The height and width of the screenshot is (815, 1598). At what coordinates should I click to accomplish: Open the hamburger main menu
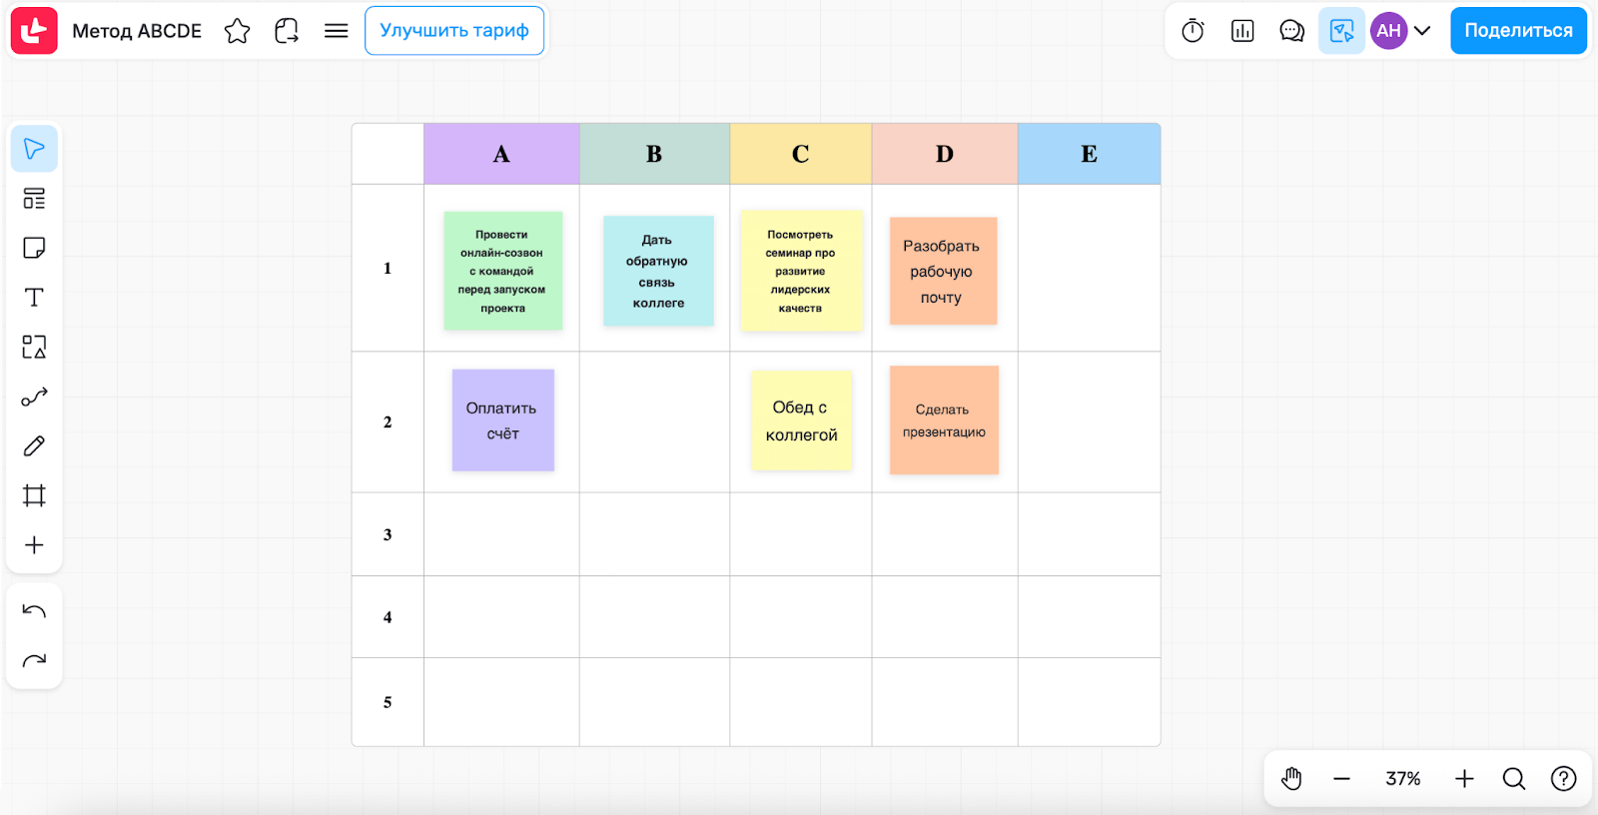[x=337, y=31]
